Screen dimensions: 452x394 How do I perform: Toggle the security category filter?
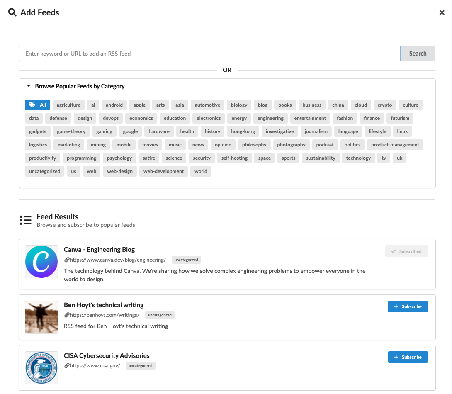(x=202, y=158)
